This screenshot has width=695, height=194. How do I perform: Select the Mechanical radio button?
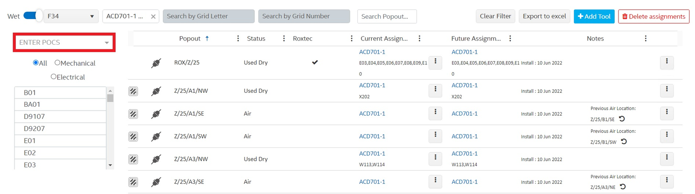point(57,63)
